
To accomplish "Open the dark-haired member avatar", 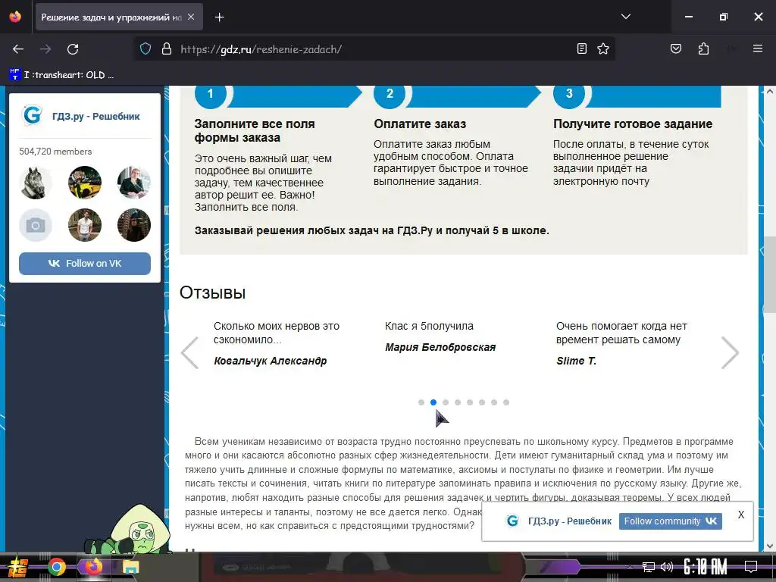I will 133,225.
